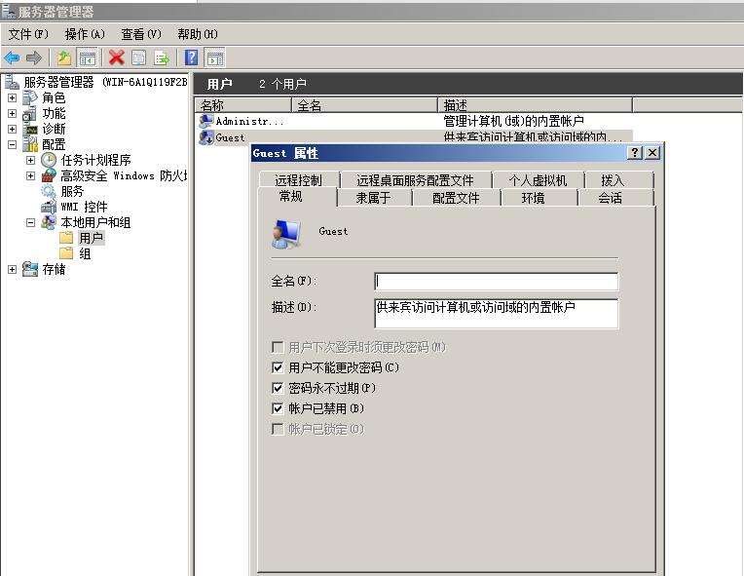Image resolution: width=744 pixels, height=576 pixels.
Task: Sort by 描述 column header
Action: click(x=535, y=105)
